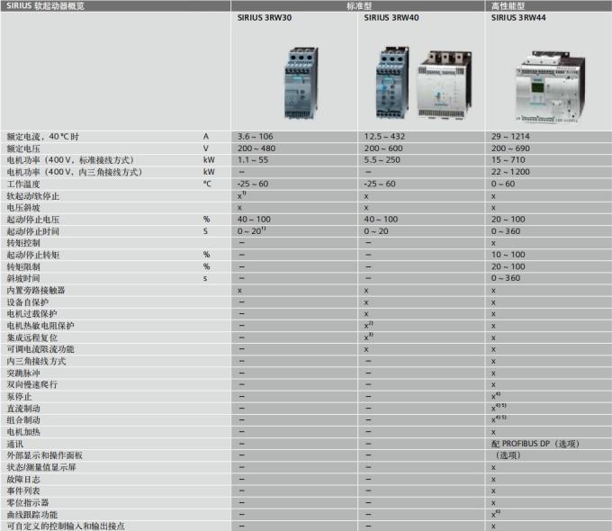This screenshot has width=612, height=531.
Task: Click the 额定电流，40 °C 时 row label
Action: point(42,137)
